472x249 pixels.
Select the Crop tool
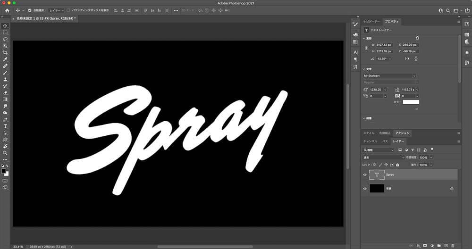(x=5, y=53)
